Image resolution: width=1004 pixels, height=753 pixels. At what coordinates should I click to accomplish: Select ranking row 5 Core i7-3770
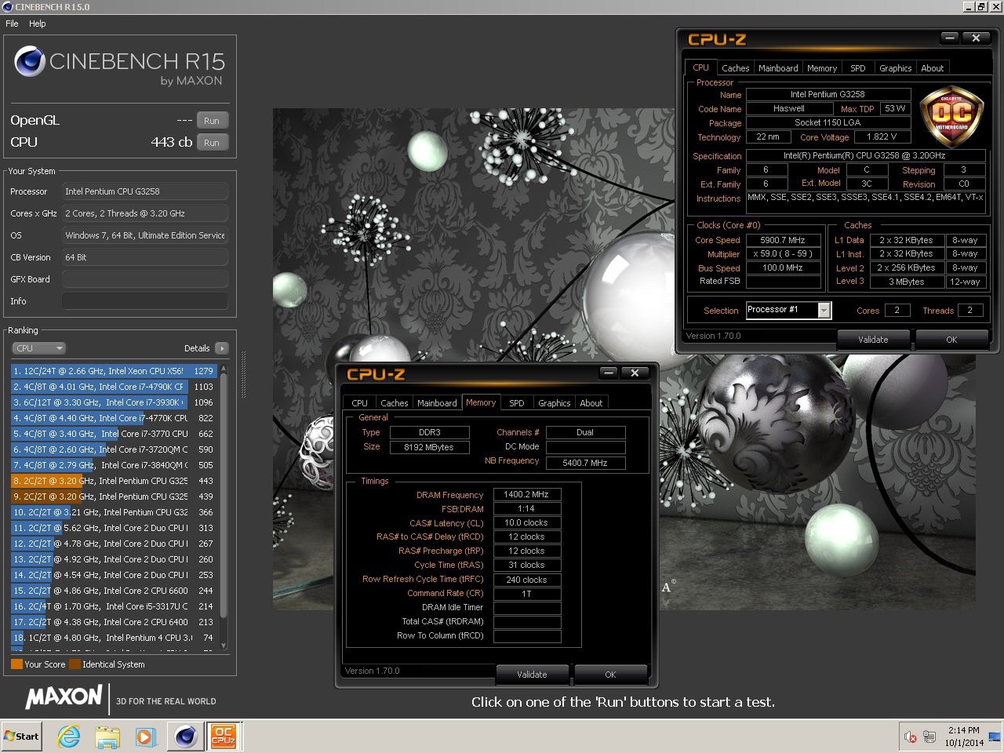click(114, 434)
